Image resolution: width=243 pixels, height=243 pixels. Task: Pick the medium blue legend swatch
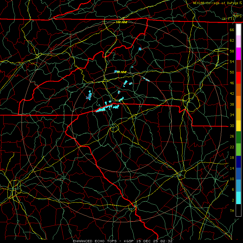click(x=238, y=174)
